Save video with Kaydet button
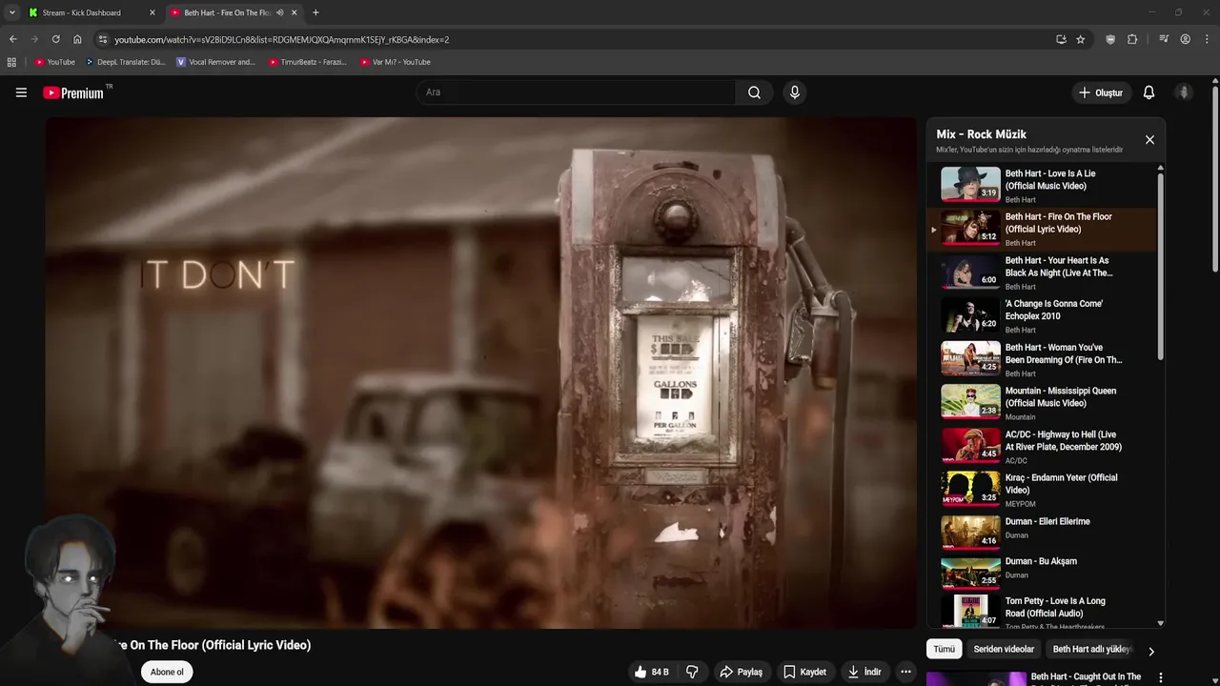Image resolution: width=1220 pixels, height=686 pixels. point(805,672)
